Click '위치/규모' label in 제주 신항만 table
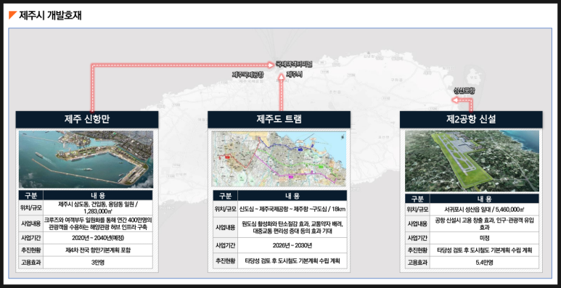 [30, 207]
